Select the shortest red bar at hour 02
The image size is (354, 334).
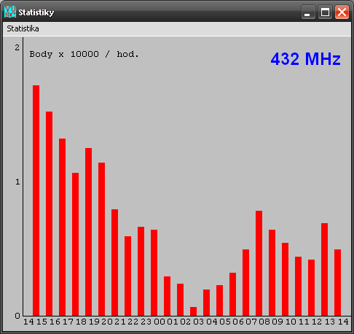(x=193, y=311)
